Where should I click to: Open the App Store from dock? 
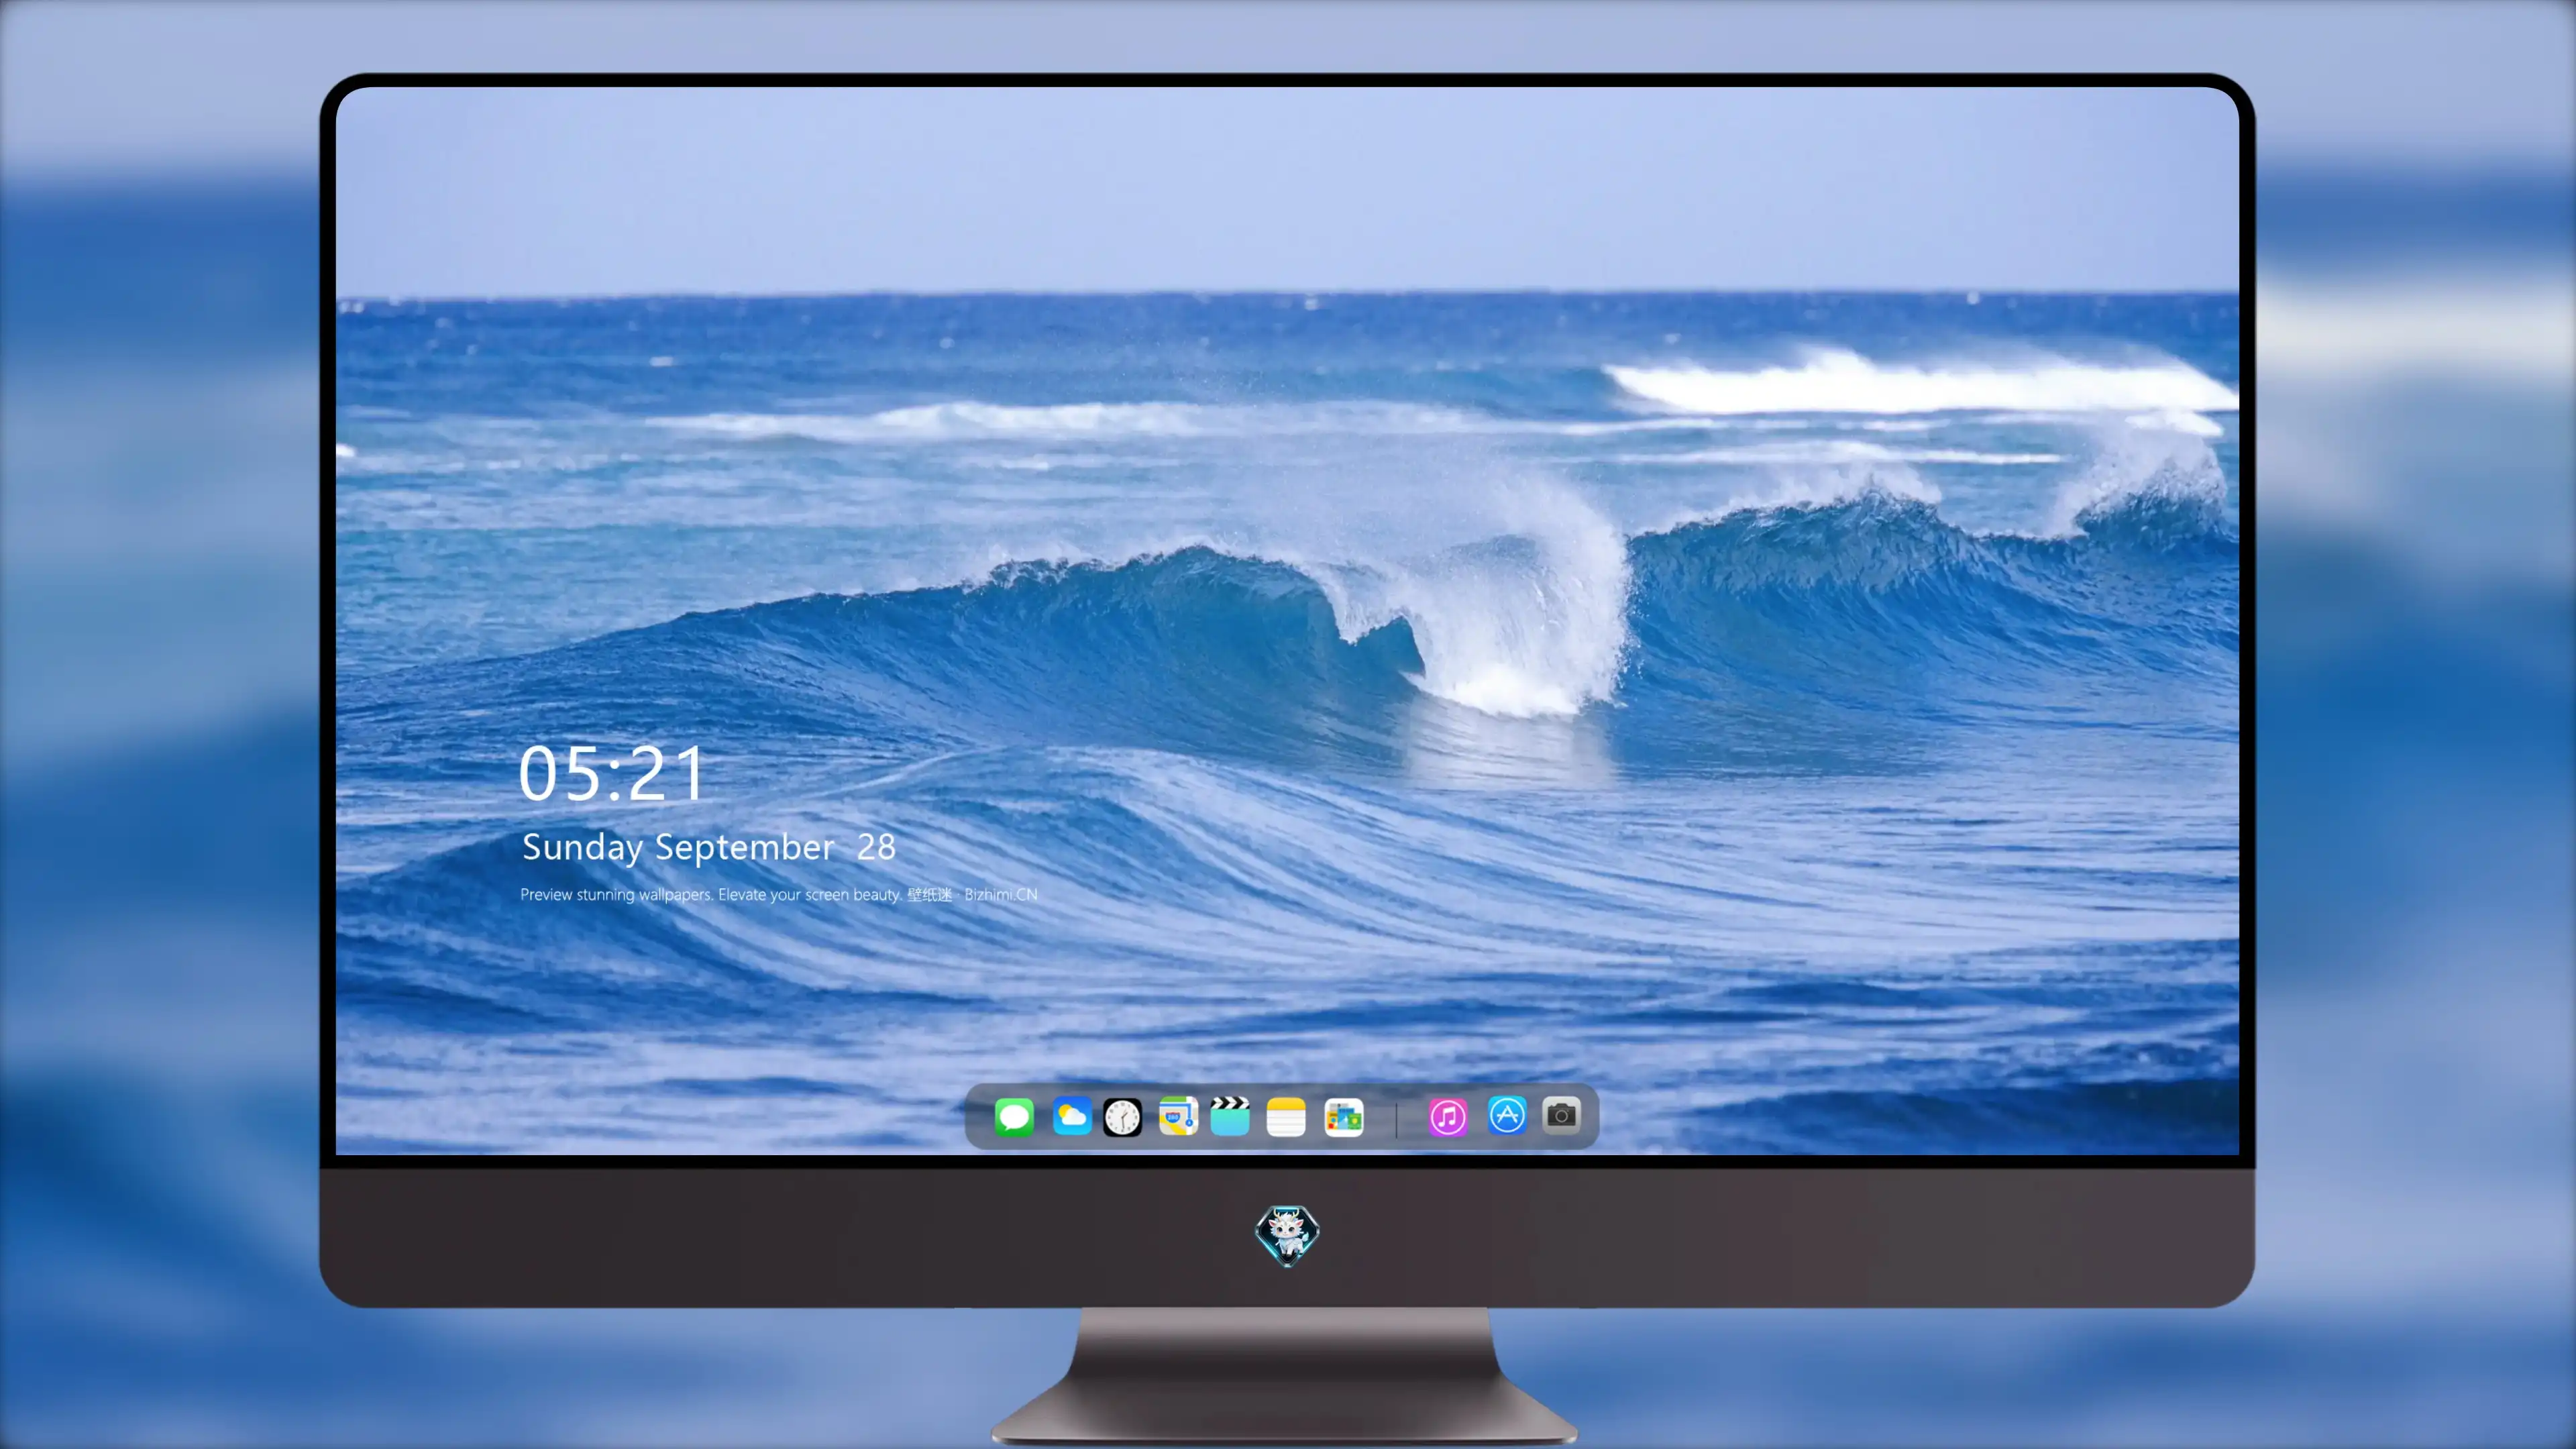pos(1507,1115)
